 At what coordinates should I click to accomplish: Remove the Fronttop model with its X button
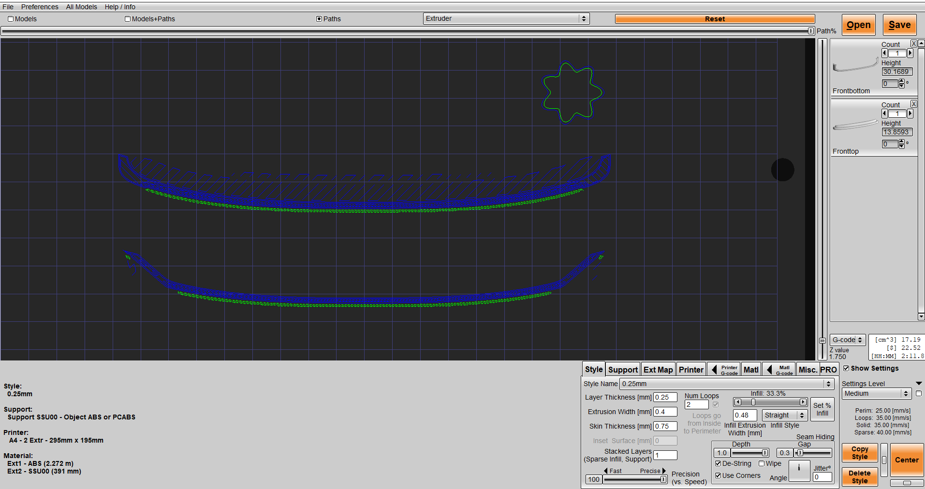point(913,104)
